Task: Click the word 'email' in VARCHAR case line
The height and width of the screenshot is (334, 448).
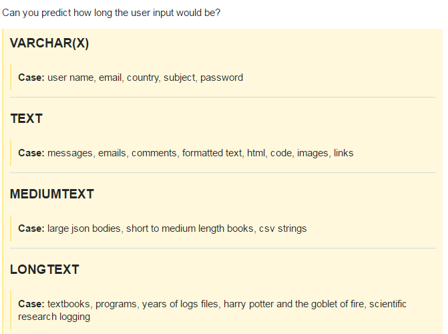Action: [110, 77]
